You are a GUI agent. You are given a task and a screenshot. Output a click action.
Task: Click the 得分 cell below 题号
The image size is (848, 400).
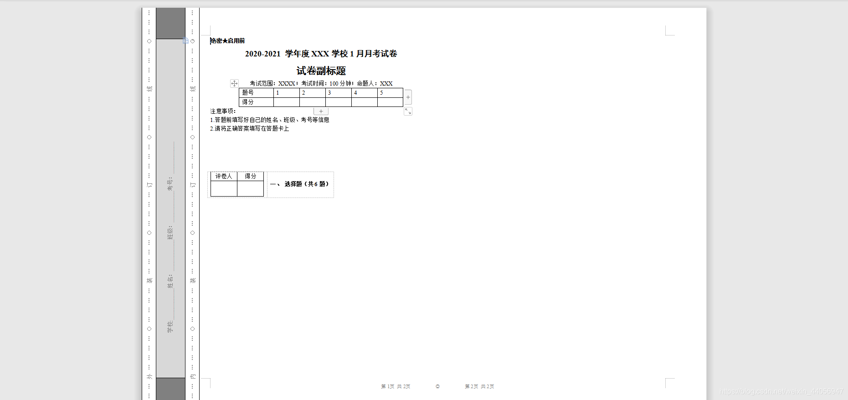257,102
